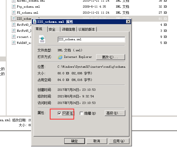Click XML 文档 type of Ftp_schema.xml row
177x167 pixels.
(x=123, y=7)
